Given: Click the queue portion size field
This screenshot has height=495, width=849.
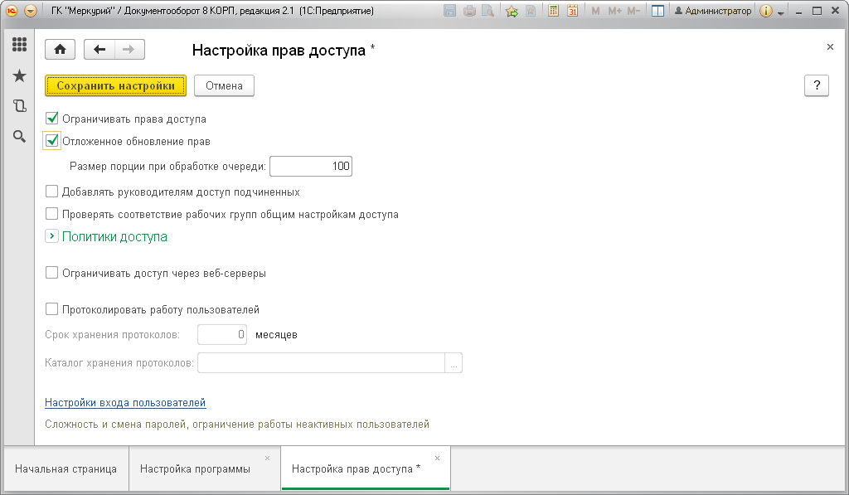Looking at the screenshot, I should [311, 167].
